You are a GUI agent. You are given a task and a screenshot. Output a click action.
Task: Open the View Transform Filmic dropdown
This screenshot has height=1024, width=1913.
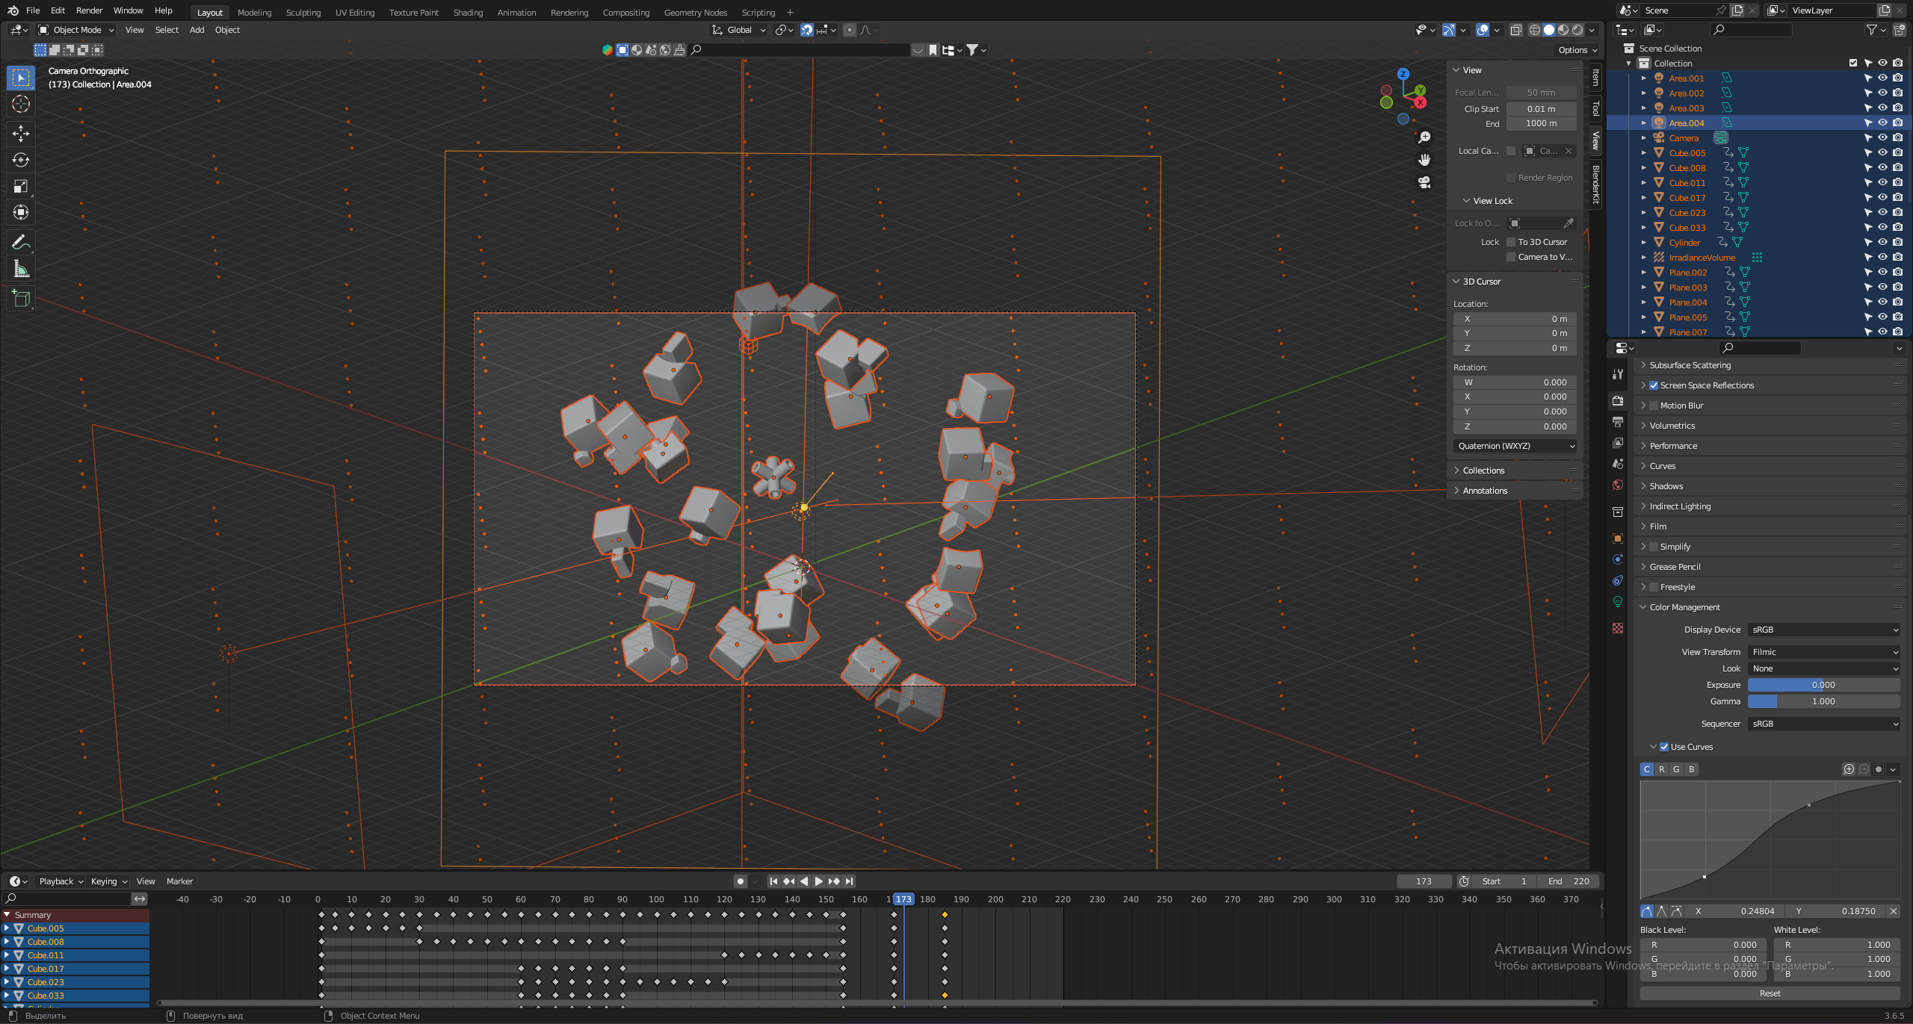coord(1823,652)
